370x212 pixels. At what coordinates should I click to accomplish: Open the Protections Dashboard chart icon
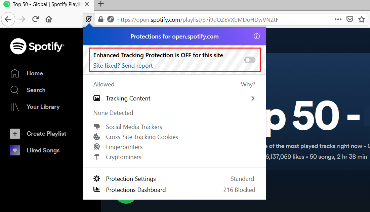click(97, 190)
